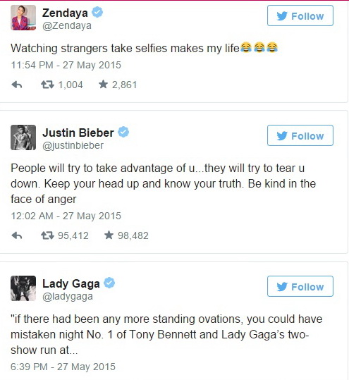Image resolution: width=349 pixels, height=380 pixels.
Task: Open the @justinbieber handle link
Action: pos(73,146)
